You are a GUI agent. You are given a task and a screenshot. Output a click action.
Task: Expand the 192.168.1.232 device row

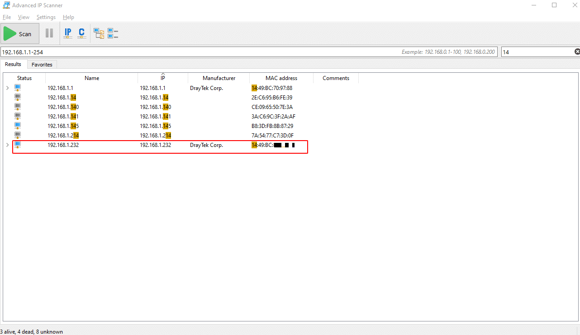coord(7,145)
